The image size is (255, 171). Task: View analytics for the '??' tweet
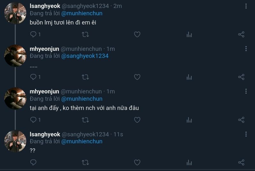coord(189,162)
